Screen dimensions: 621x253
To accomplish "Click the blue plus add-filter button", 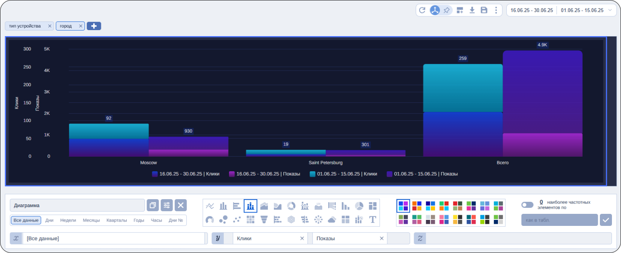I will click(x=94, y=26).
